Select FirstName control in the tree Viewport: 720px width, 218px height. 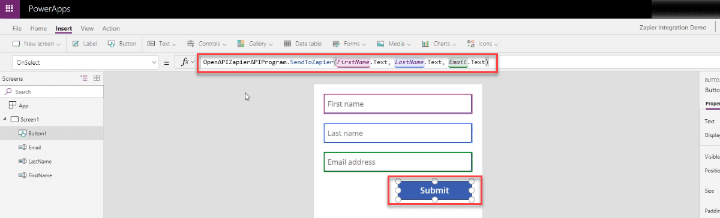tap(40, 175)
